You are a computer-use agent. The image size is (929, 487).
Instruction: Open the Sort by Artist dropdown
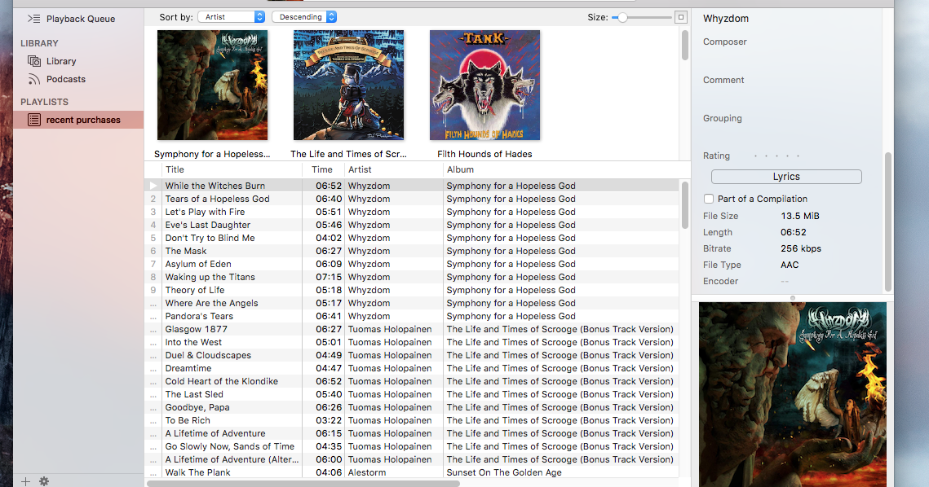pos(231,17)
